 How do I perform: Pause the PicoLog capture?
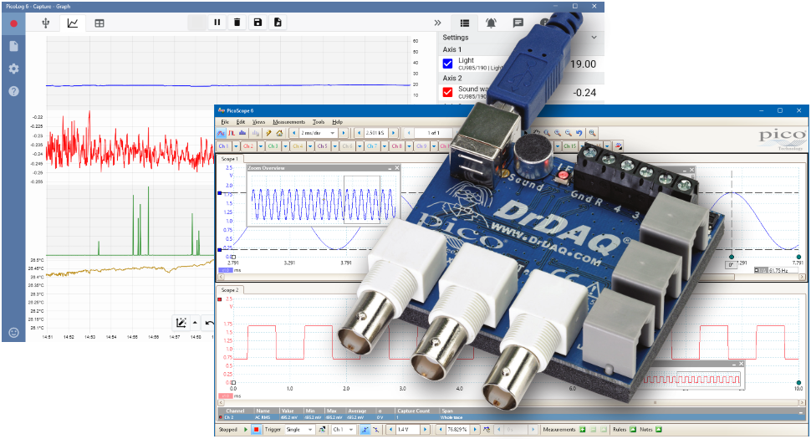(x=217, y=23)
